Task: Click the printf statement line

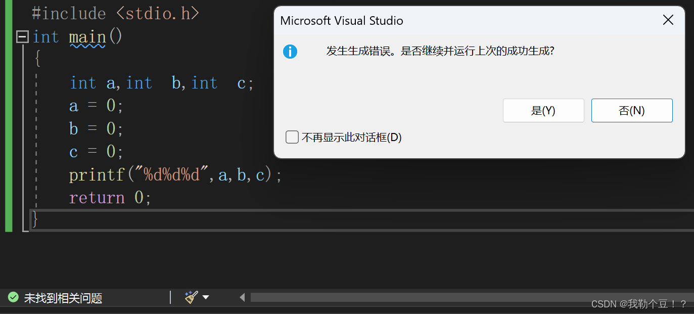Action: tap(175, 175)
